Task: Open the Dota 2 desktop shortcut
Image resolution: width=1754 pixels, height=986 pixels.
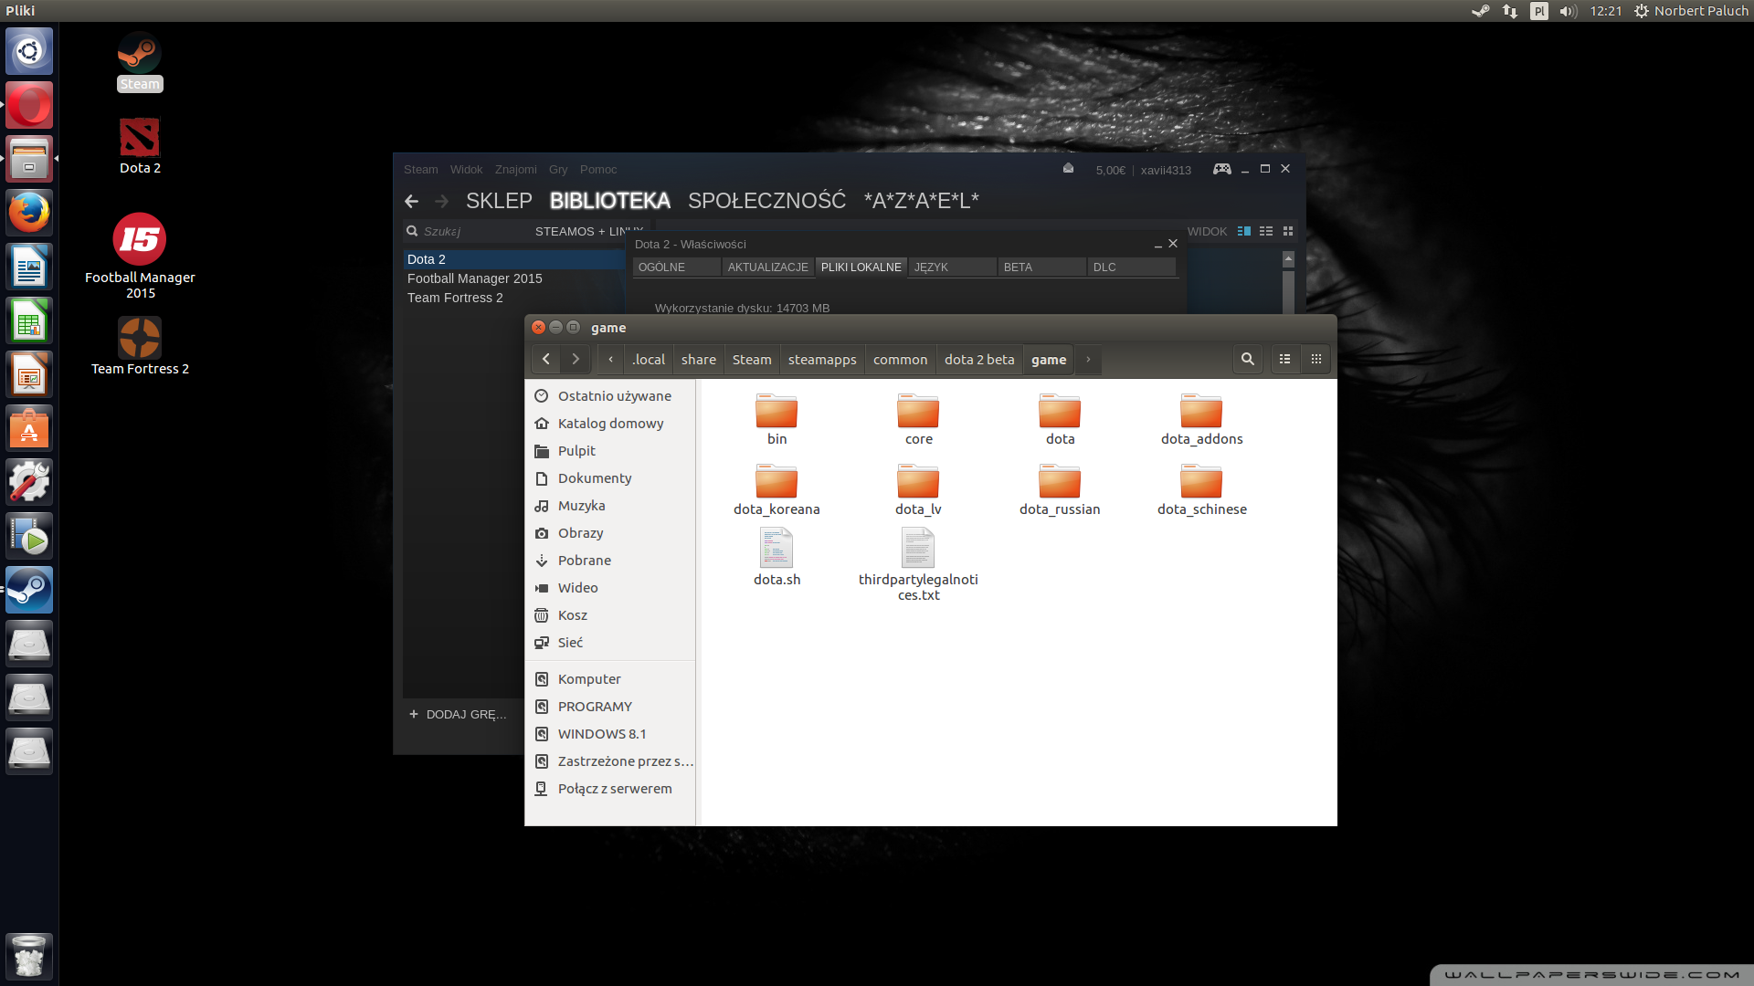Action: click(x=140, y=145)
